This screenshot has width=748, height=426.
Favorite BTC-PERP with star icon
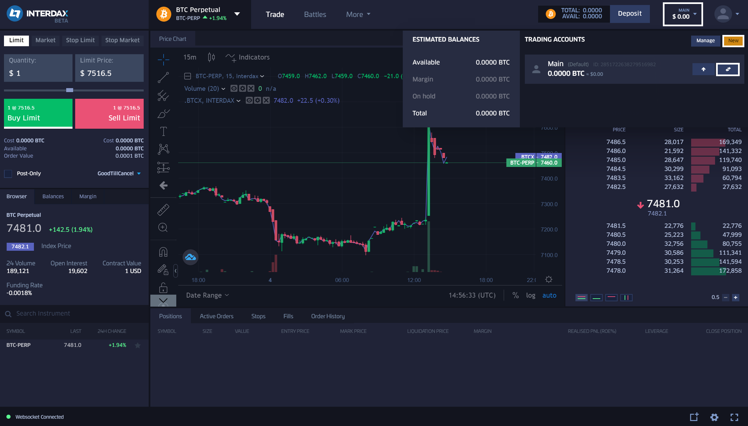coord(138,345)
